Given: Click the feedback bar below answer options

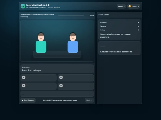Looking at the screenshot, I should (x=57, y=94).
